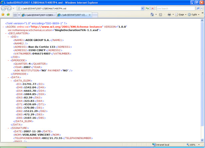Click the Back navigation button
Viewport: 205px width, 148px height.
coord(4,8)
